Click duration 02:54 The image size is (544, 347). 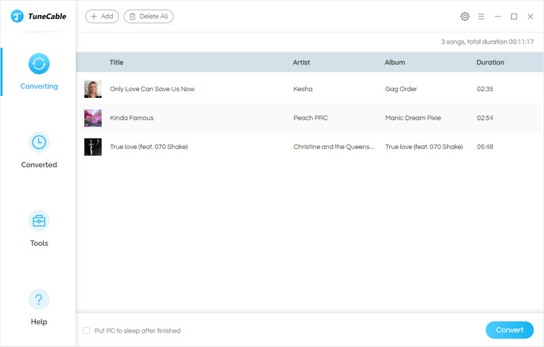(x=485, y=118)
